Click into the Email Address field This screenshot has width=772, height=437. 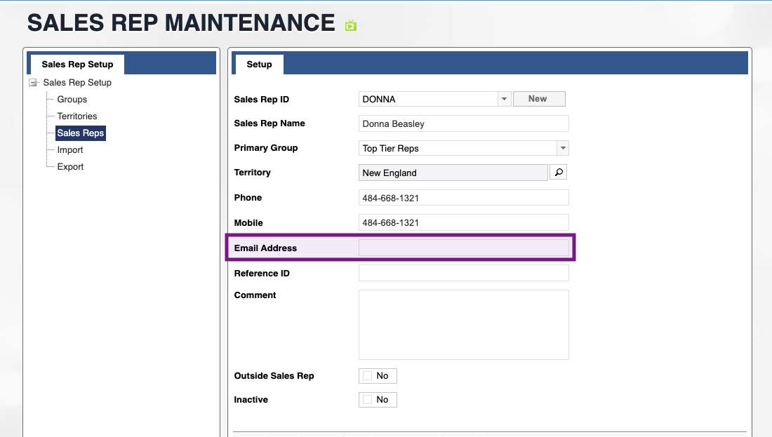(463, 248)
